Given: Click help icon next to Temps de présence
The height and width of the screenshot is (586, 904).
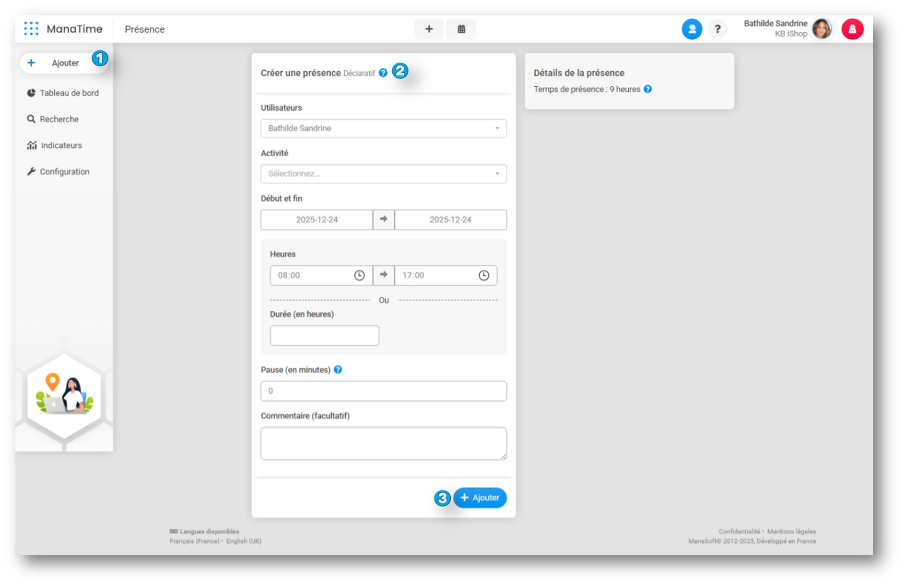Looking at the screenshot, I should 647,89.
